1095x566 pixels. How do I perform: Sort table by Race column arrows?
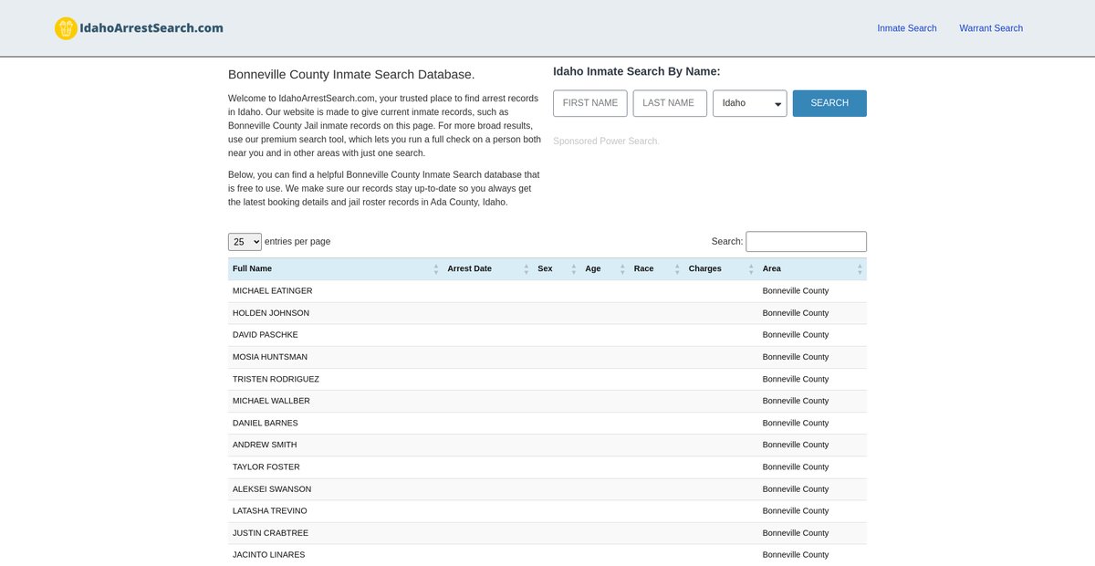[676, 268]
